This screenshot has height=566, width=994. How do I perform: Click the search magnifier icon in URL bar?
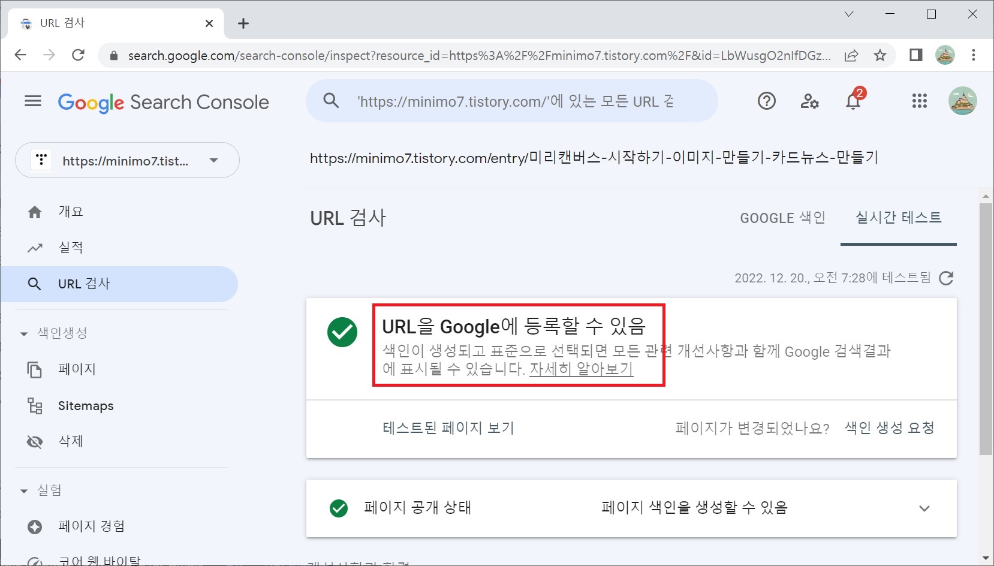(x=331, y=101)
